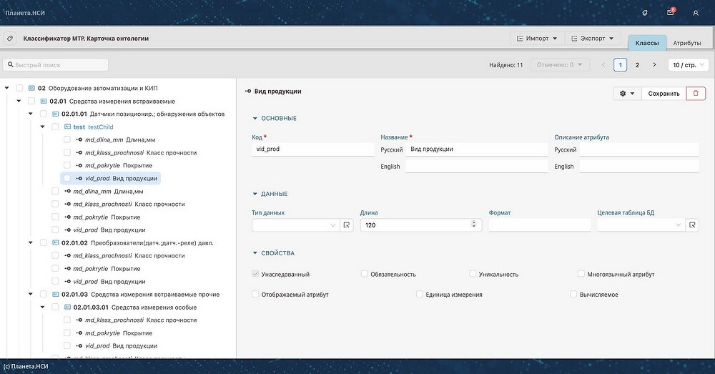This screenshot has height=374, width=715.
Task: Click the Планета.НСИ logo link
Action: [x=25, y=13]
